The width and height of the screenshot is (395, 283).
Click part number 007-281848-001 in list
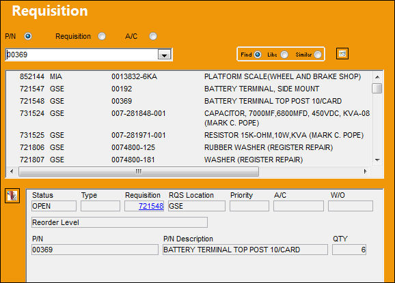[139, 113]
